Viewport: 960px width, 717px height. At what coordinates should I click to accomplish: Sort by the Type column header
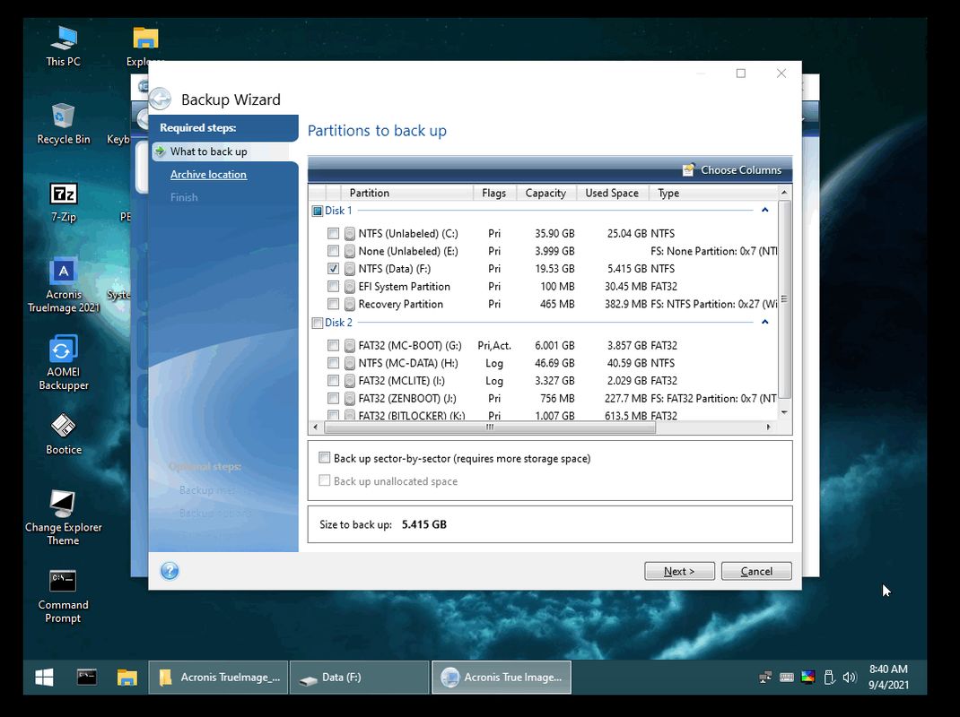coord(713,193)
